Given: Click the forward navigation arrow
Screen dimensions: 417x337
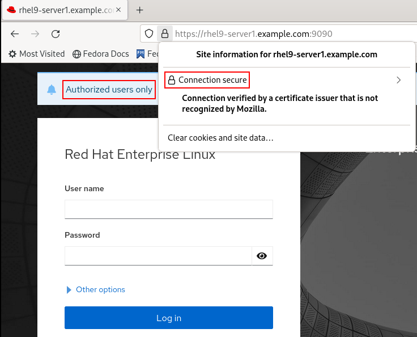Looking at the screenshot, I should click(35, 33).
